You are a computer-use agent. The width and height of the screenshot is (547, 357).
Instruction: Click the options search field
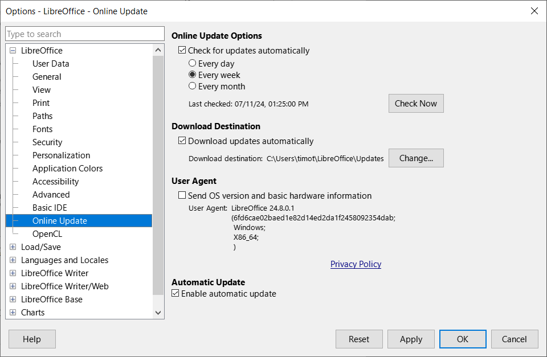[x=84, y=34]
